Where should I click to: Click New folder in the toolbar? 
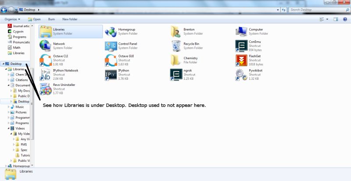(x=70, y=19)
